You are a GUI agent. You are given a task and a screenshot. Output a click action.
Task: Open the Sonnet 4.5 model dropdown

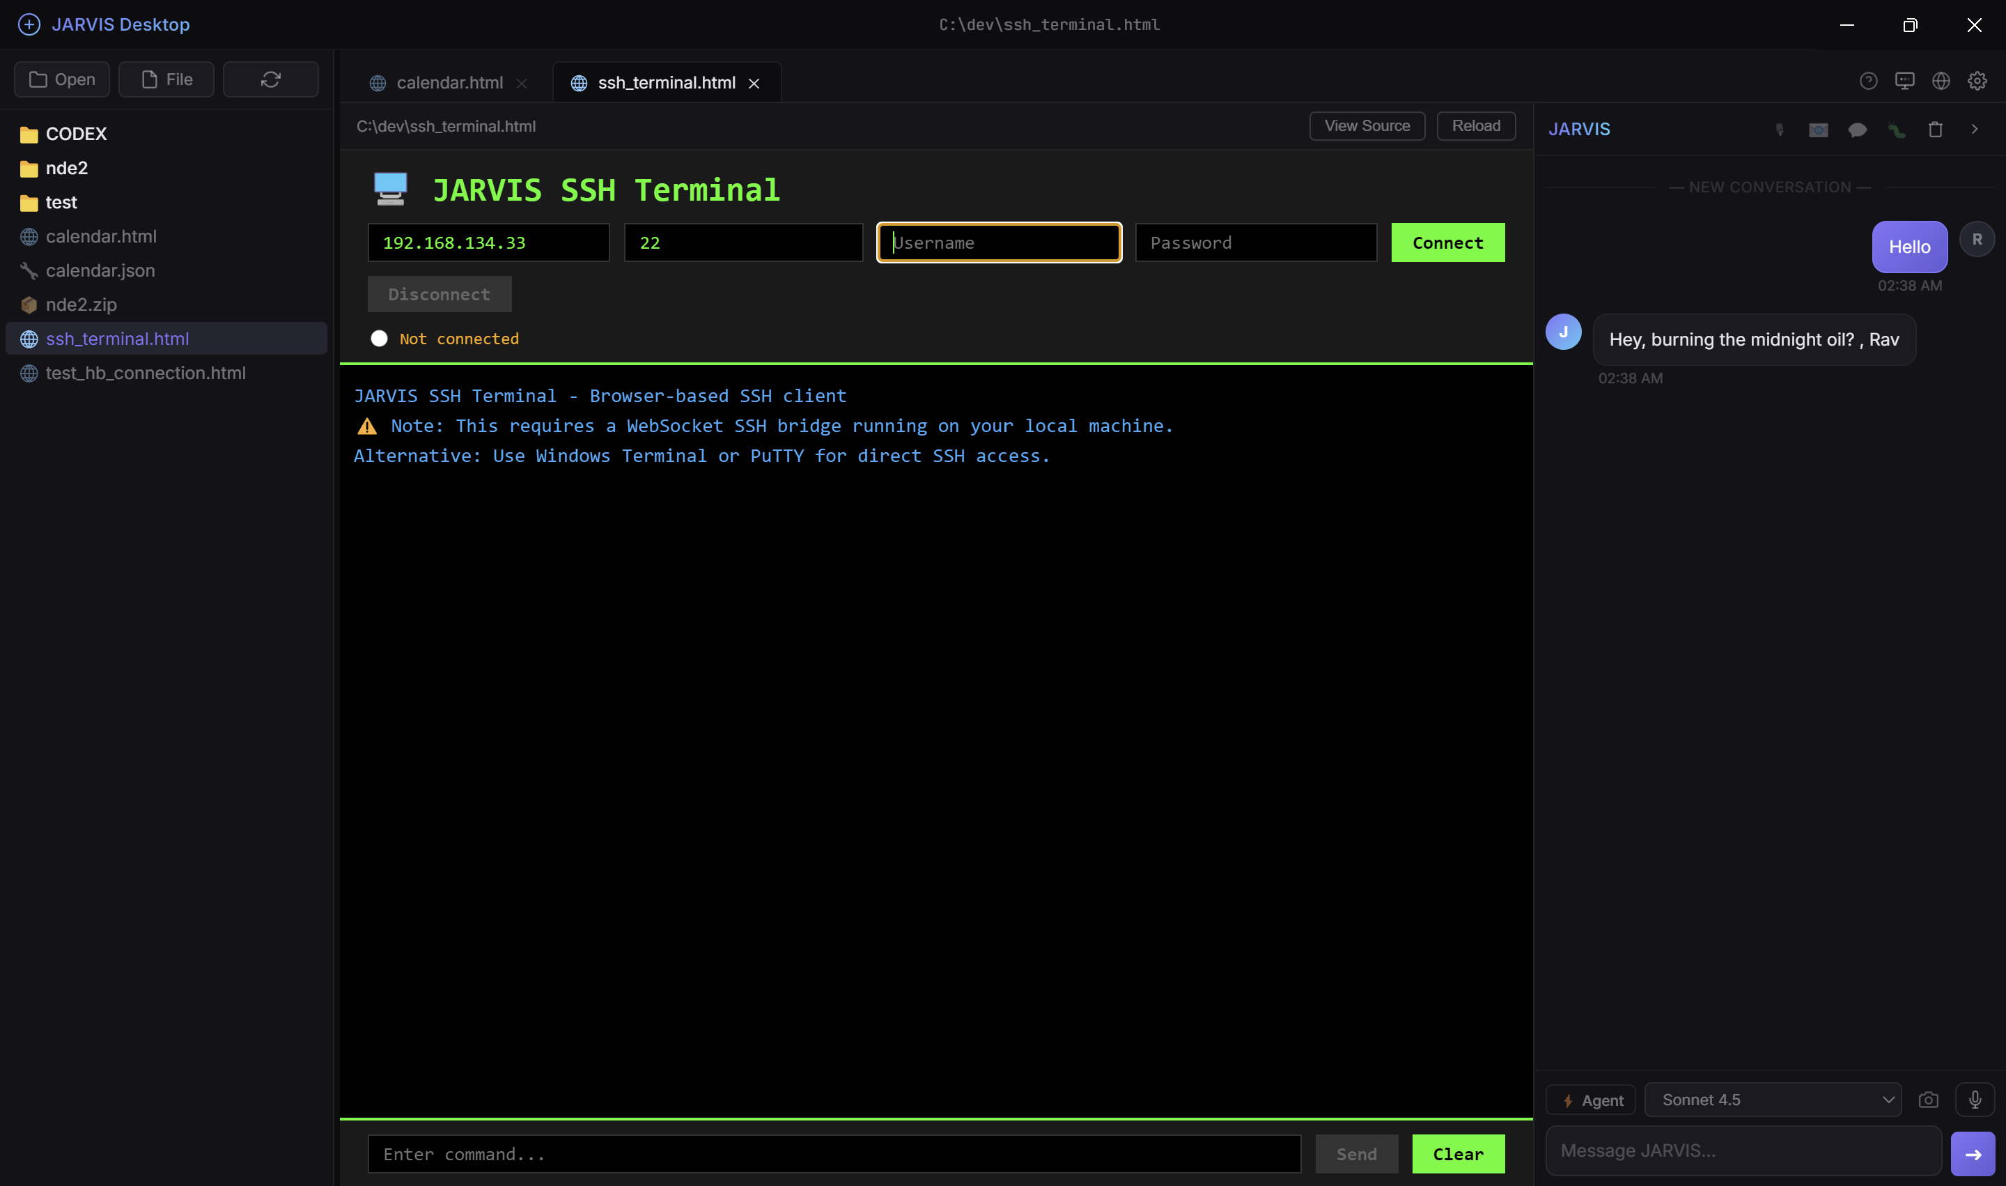[1773, 1100]
